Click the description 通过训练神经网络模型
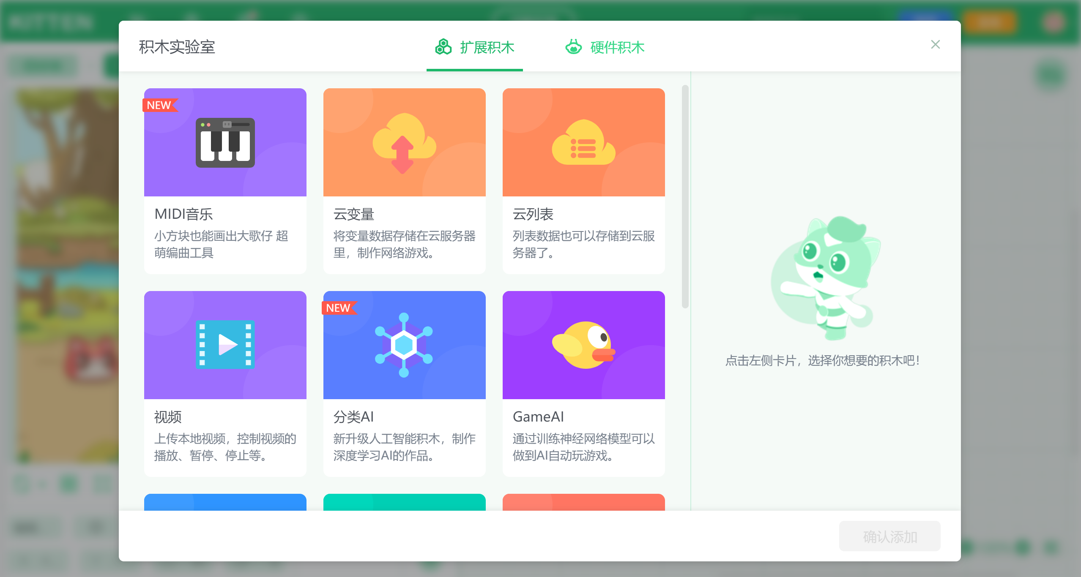This screenshot has width=1081, height=577. point(584,447)
